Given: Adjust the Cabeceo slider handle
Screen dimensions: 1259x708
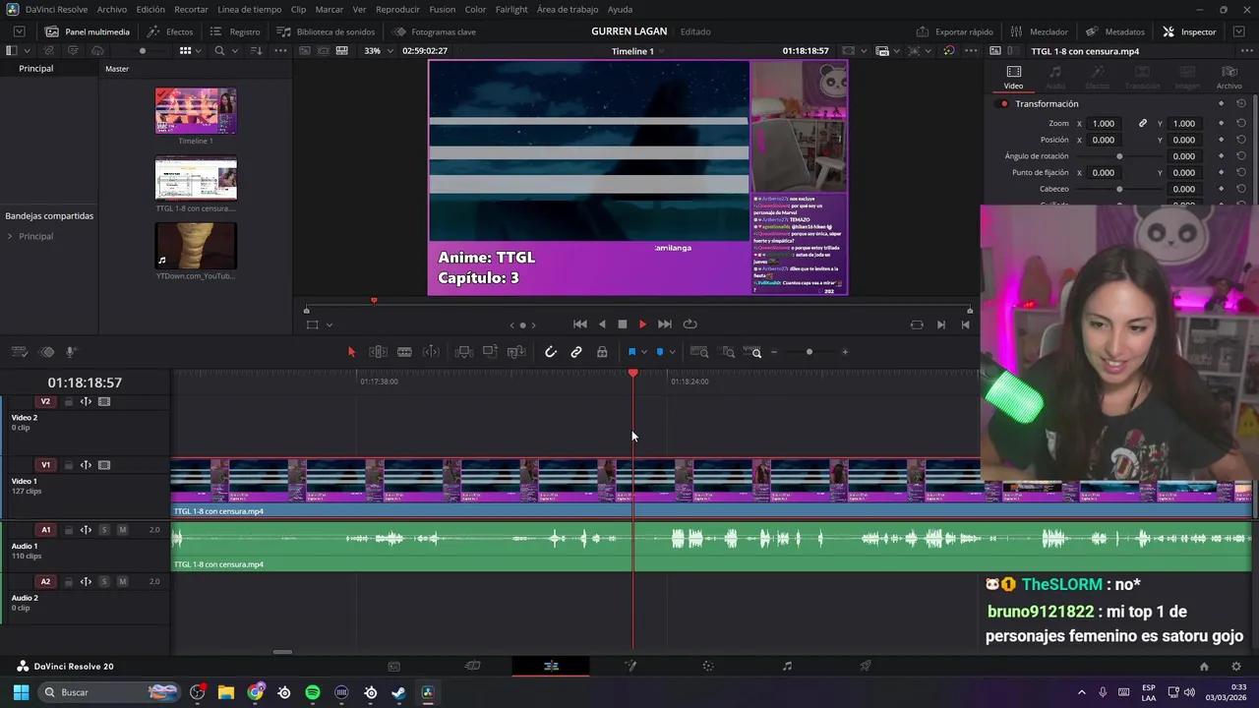Looking at the screenshot, I should pos(1118,189).
